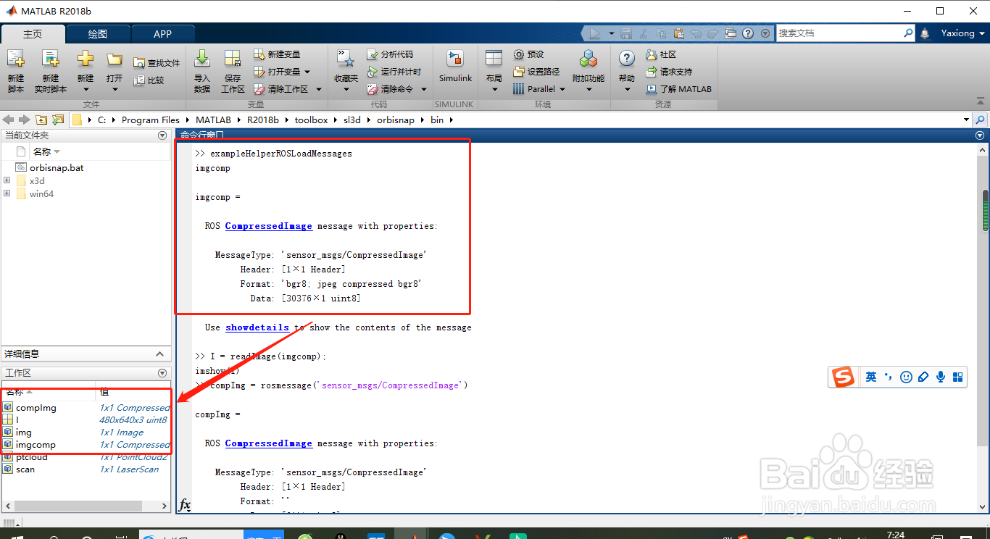Screen dimensions: 990x539
Task: Click the notification bell icon
Action: coord(925,33)
